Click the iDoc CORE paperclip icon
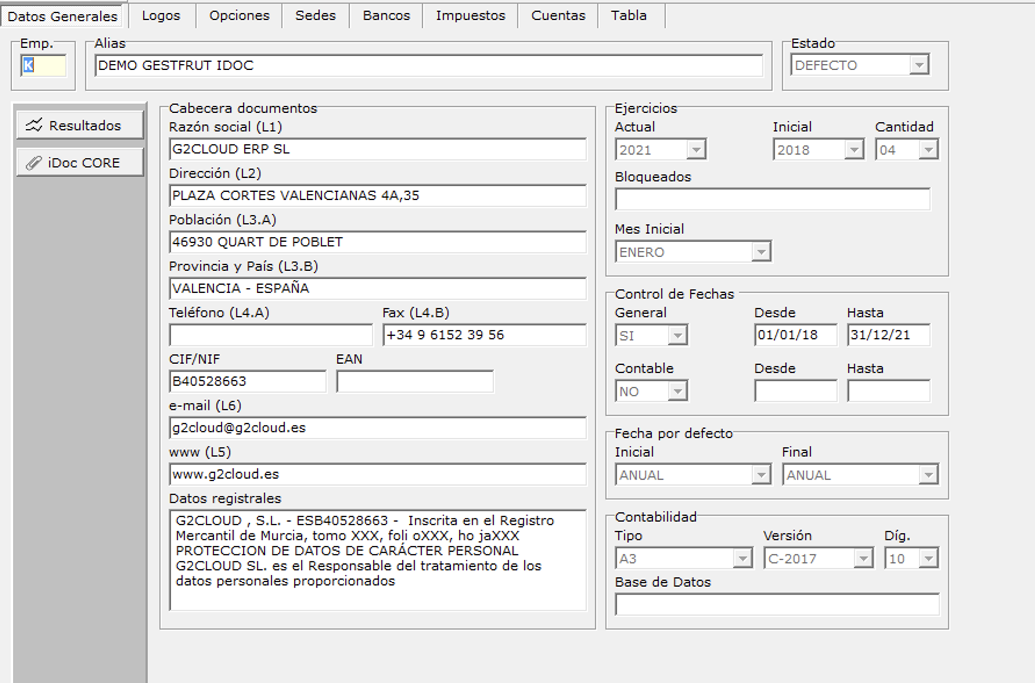Screen dimensions: 1035x683 pyautogui.click(x=34, y=163)
